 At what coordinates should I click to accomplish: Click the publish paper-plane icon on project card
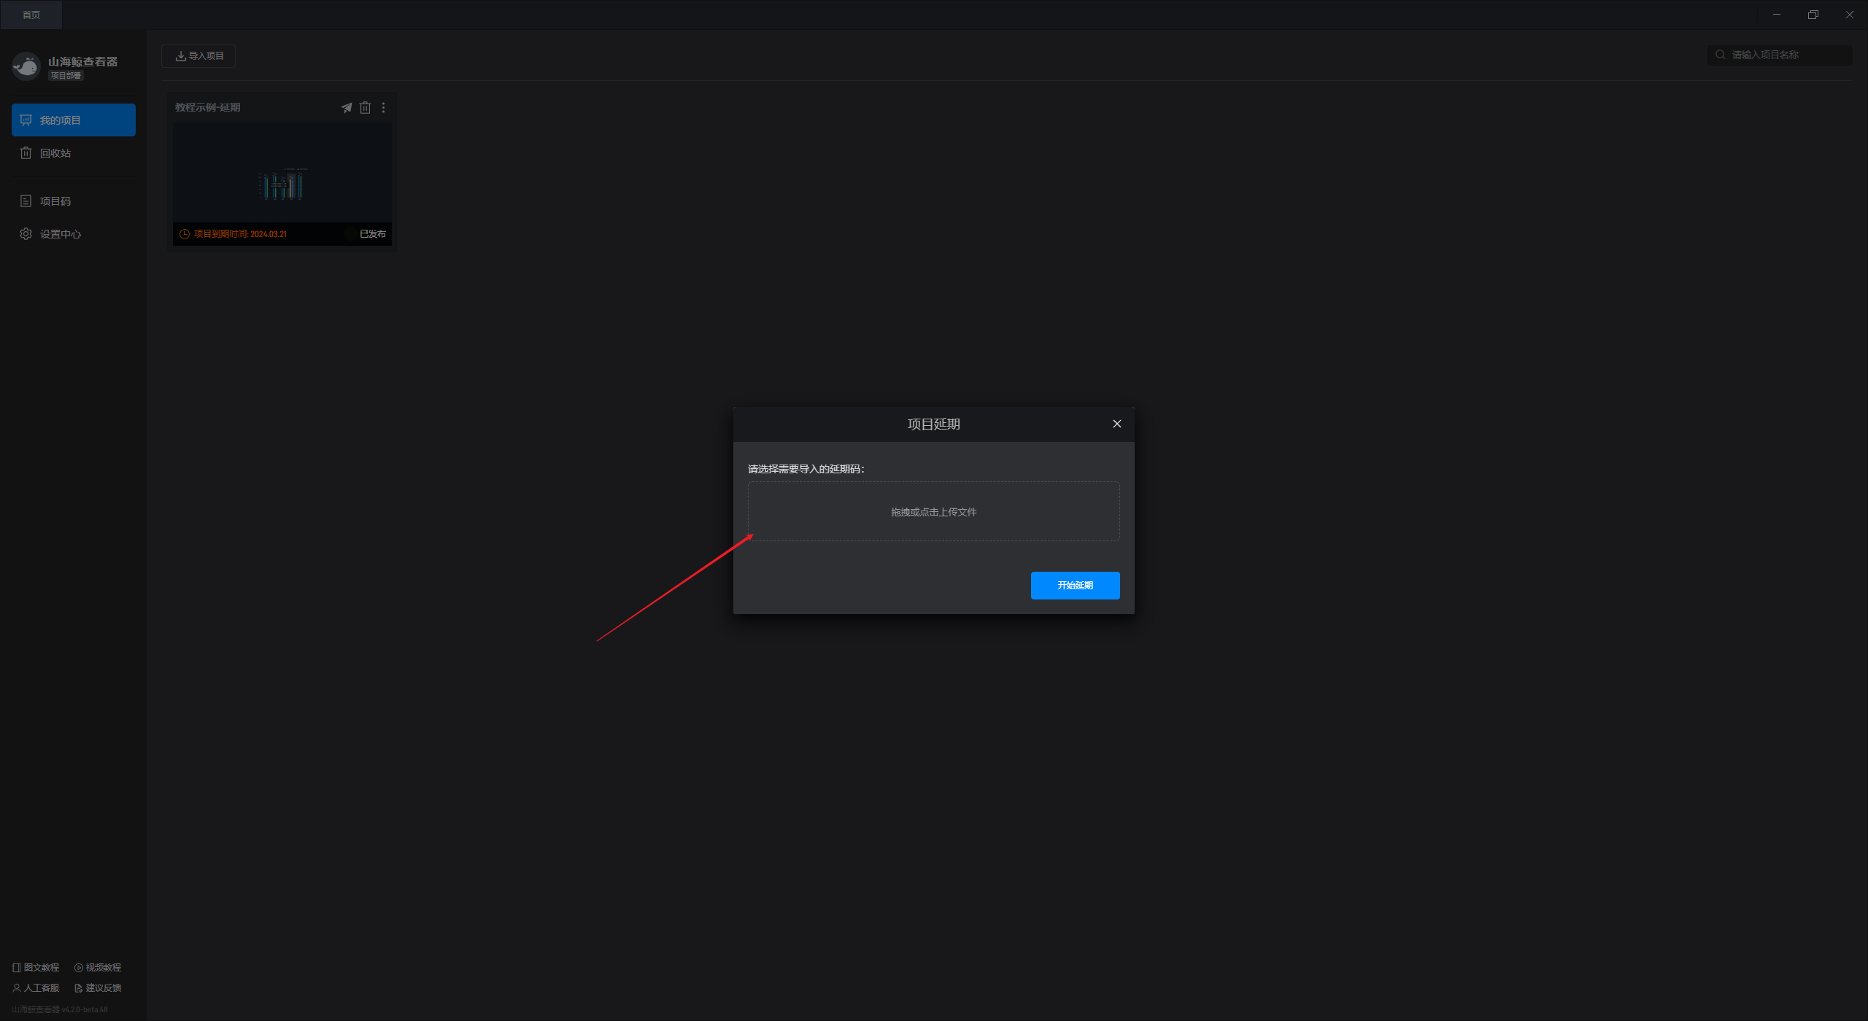tap(347, 108)
